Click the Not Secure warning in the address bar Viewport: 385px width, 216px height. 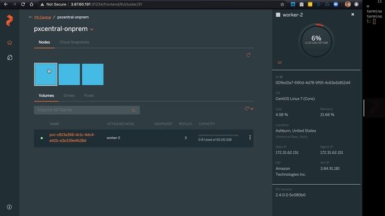pos(54,4)
